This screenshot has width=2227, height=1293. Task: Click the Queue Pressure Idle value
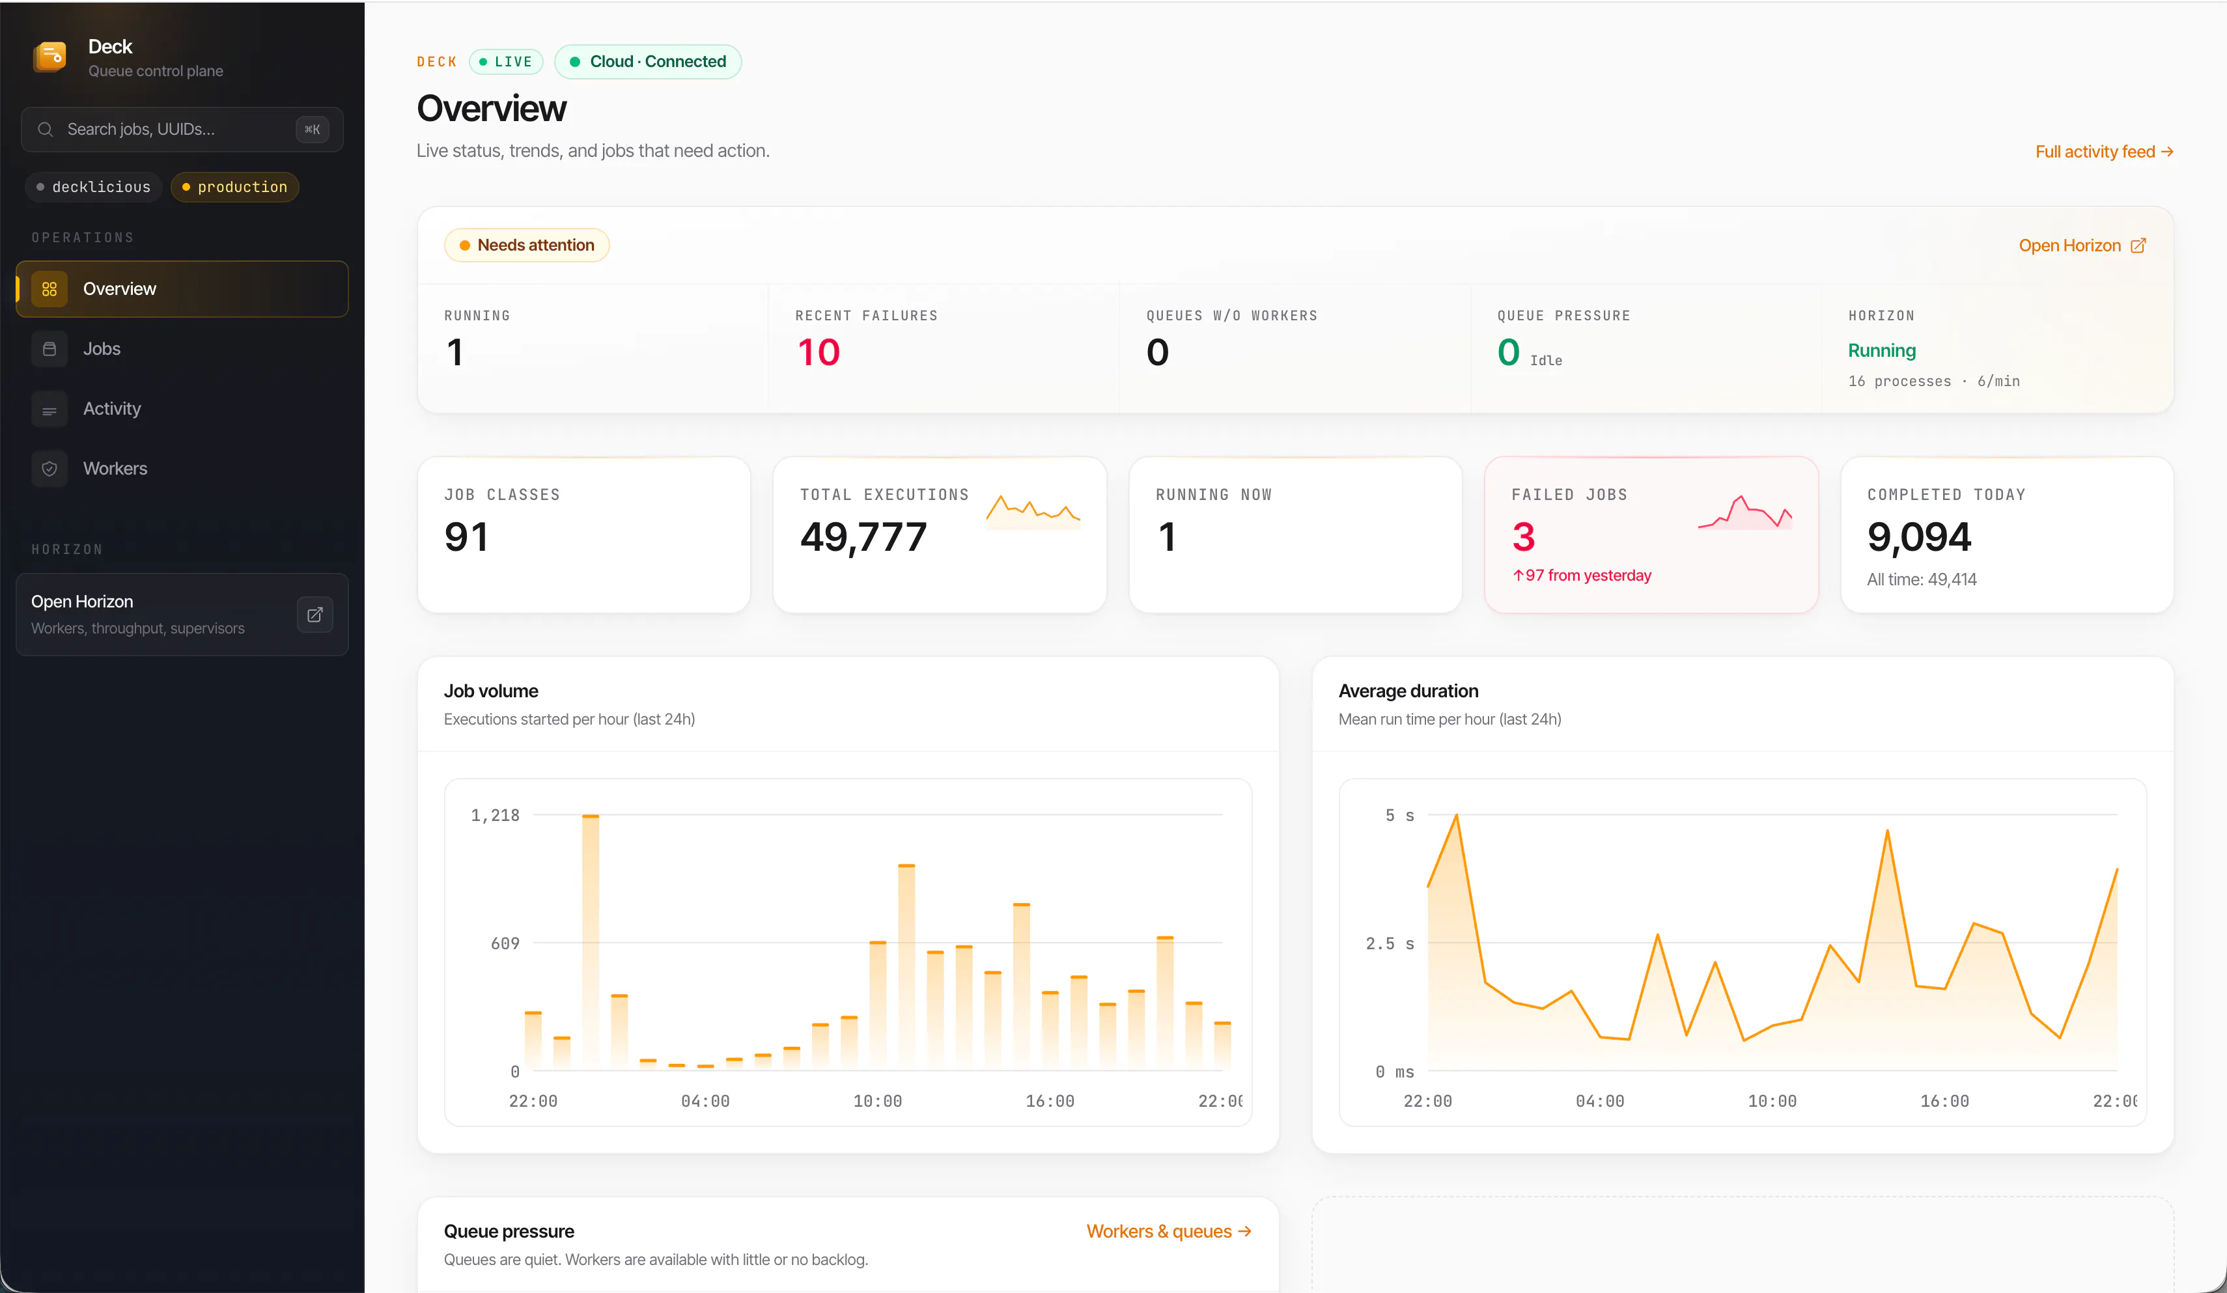[x=1530, y=354]
